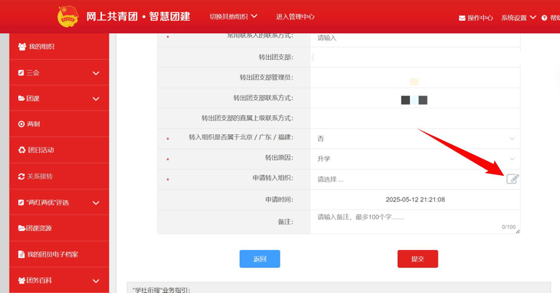This screenshot has height=293, width=560.
Task: Click the 团日活动 recycle icon
Action: point(22,150)
